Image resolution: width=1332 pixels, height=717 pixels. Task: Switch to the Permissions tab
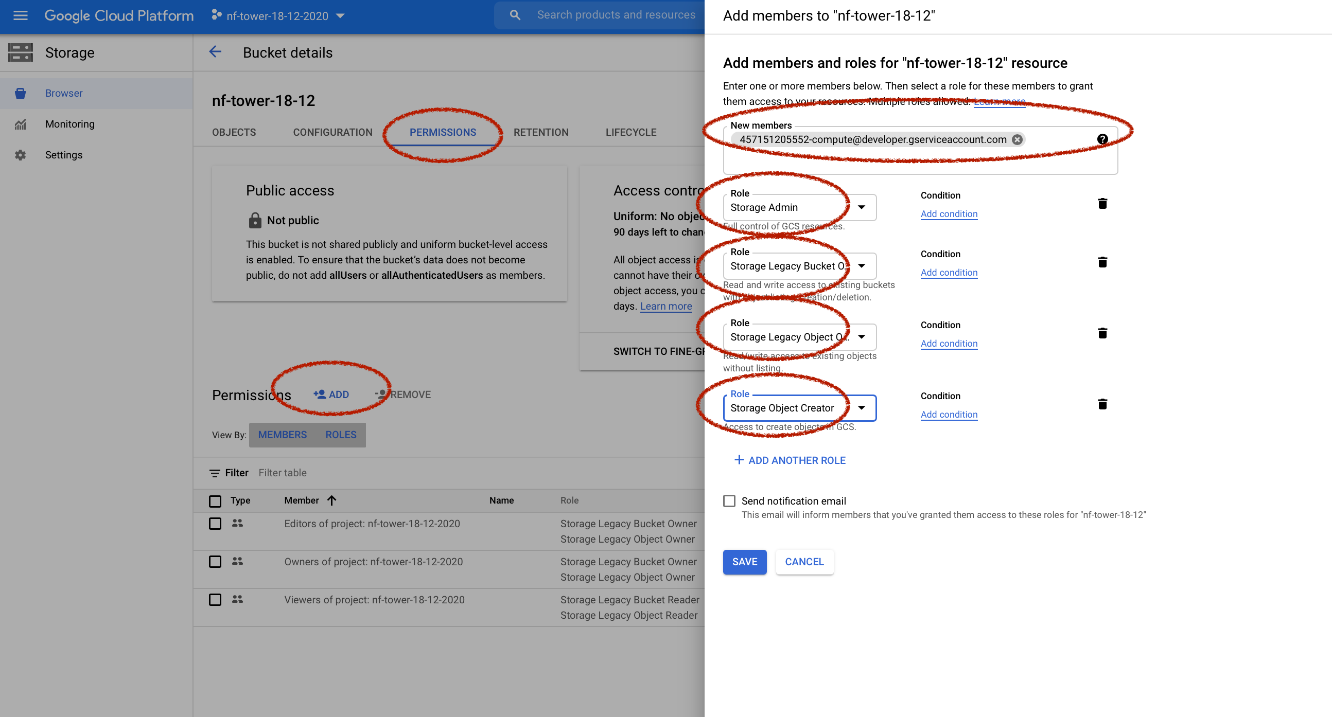pyautogui.click(x=443, y=132)
